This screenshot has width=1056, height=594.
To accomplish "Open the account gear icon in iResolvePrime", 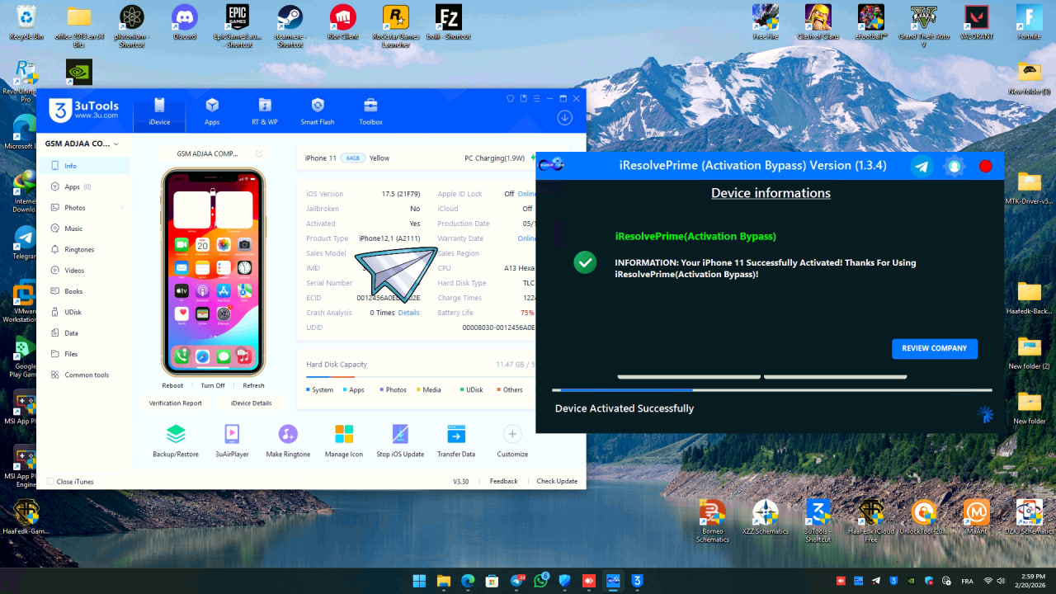I will click(955, 166).
